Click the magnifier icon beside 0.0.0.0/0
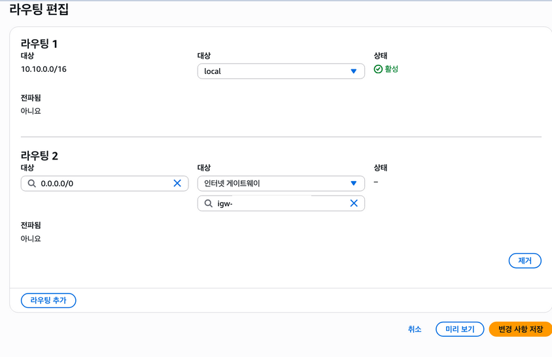This screenshot has width=552, height=357. (x=31, y=184)
